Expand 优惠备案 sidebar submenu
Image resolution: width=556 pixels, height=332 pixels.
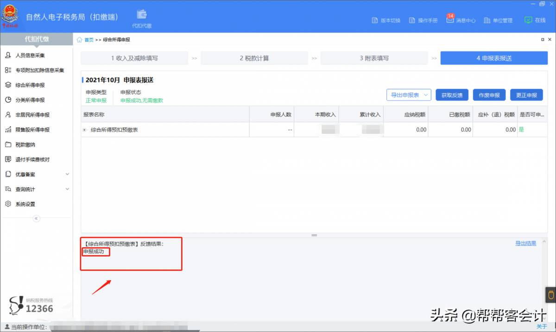pyautogui.click(x=67, y=175)
